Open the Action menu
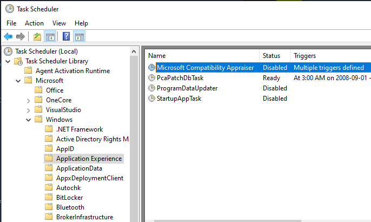This screenshot has height=222, width=371. [34, 23]
